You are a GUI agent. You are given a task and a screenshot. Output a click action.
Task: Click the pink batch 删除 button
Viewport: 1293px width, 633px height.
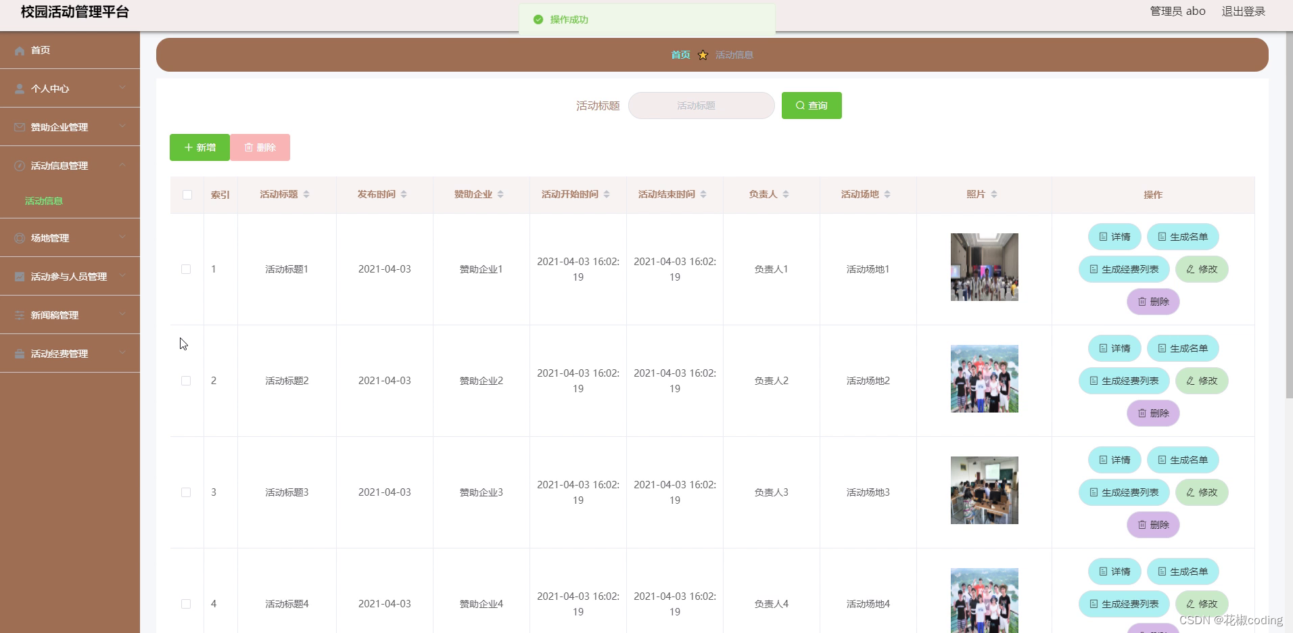260,147
